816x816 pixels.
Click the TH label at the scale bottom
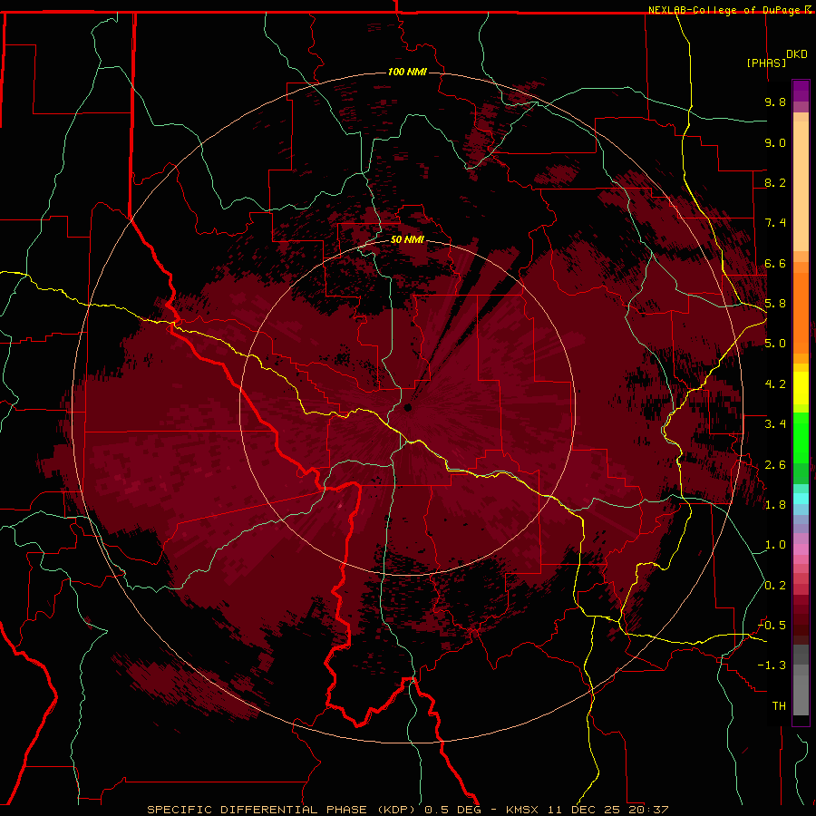pos(779,706)
